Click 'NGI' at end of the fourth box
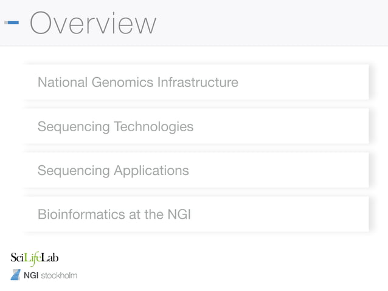The height and width of the screenshot is (291, 388). tap(179, 214)
